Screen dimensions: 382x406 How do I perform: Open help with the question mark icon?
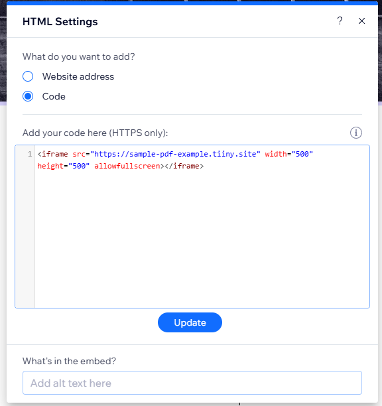coord(340,21)
